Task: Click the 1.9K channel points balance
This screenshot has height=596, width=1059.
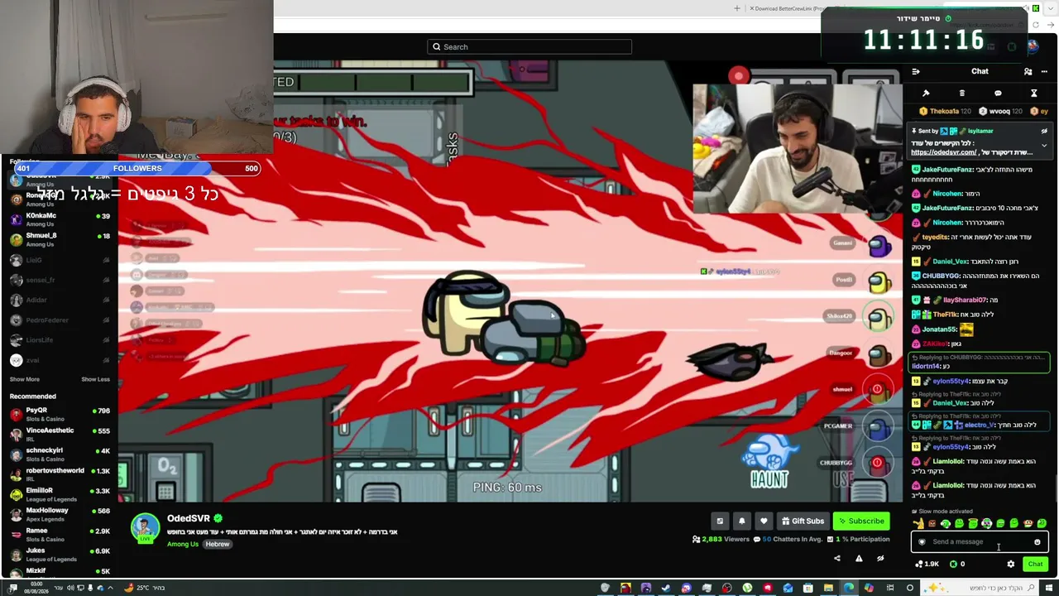Action: (x=927, y=565)
